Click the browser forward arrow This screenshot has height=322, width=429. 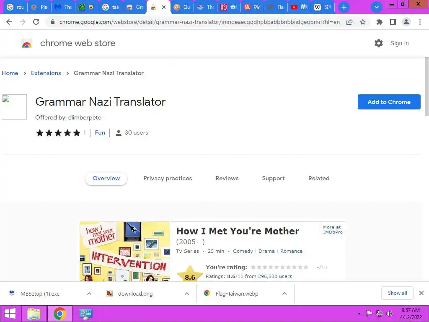click(x=23, y=22)
